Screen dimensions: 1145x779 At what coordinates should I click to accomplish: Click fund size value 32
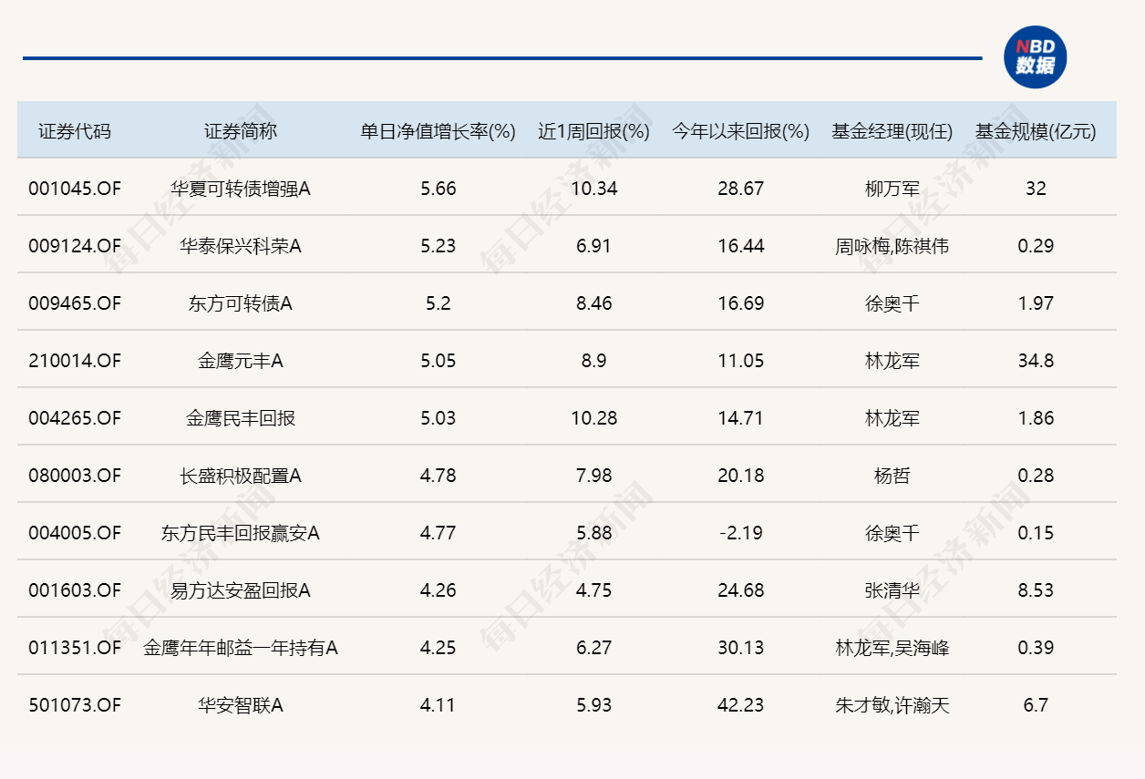click(1036, 189)
